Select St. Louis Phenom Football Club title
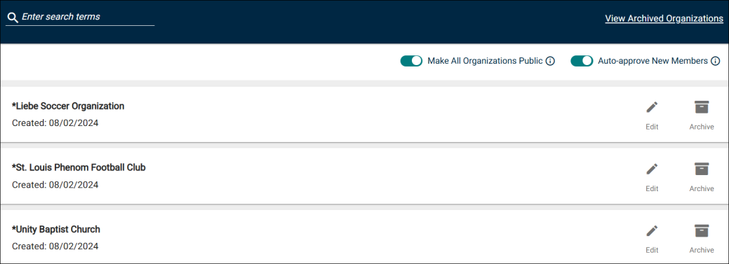Screen dimensions: 729x264 [79, 167]
